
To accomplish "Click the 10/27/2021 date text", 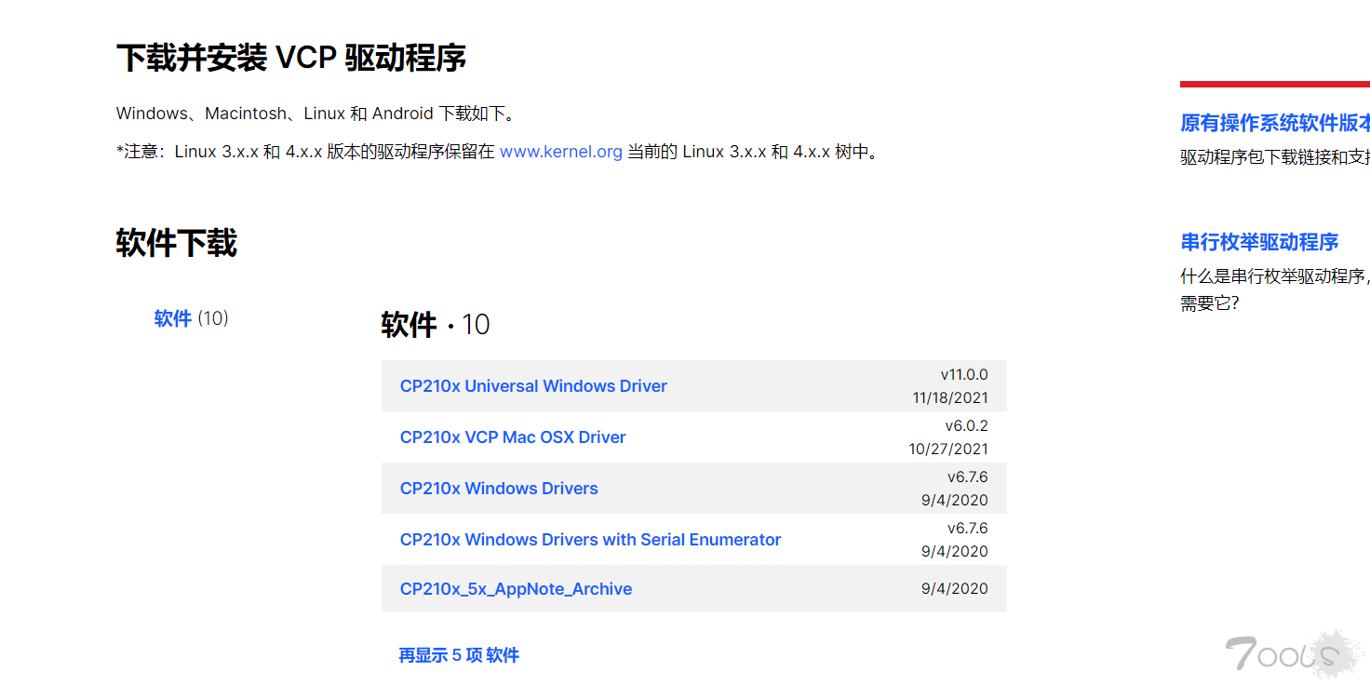I will point(948,449).
